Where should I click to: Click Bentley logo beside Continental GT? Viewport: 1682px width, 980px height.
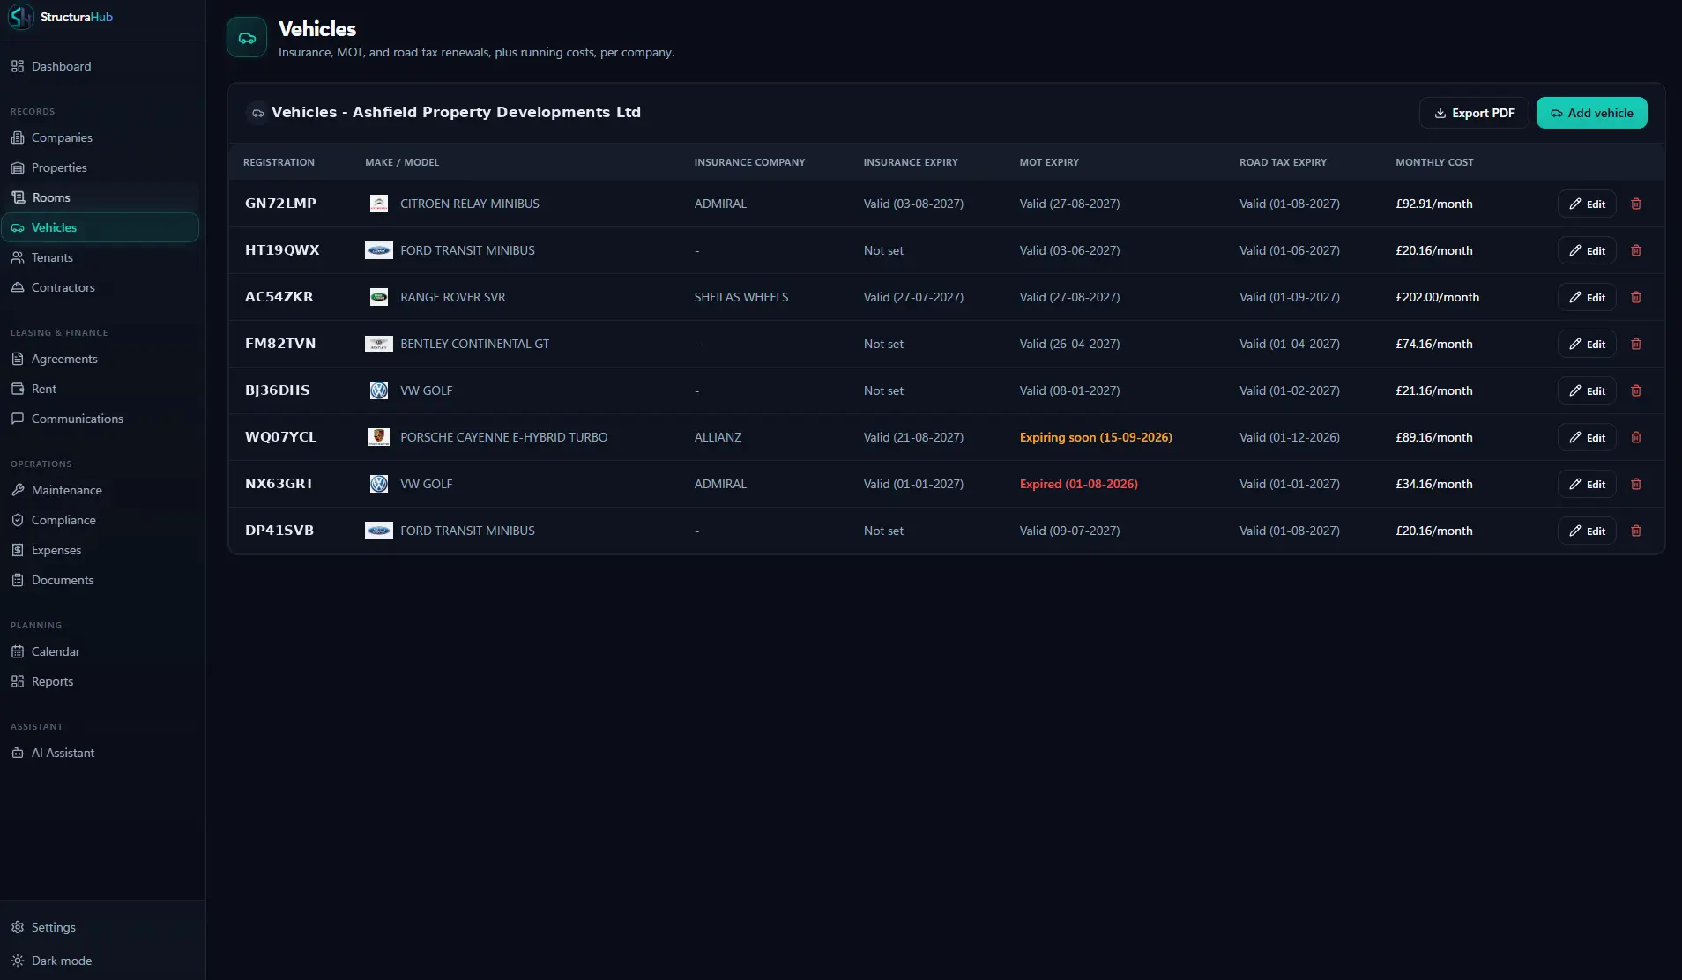378,344
